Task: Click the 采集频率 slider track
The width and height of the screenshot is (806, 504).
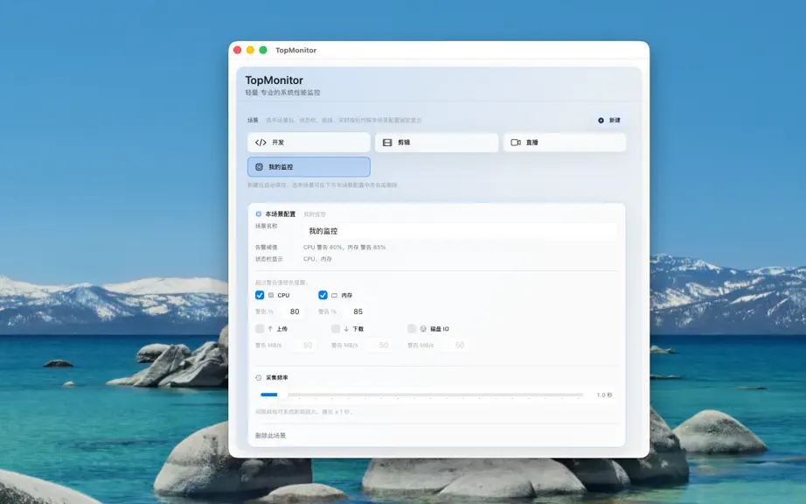Action: coord(422,395)
